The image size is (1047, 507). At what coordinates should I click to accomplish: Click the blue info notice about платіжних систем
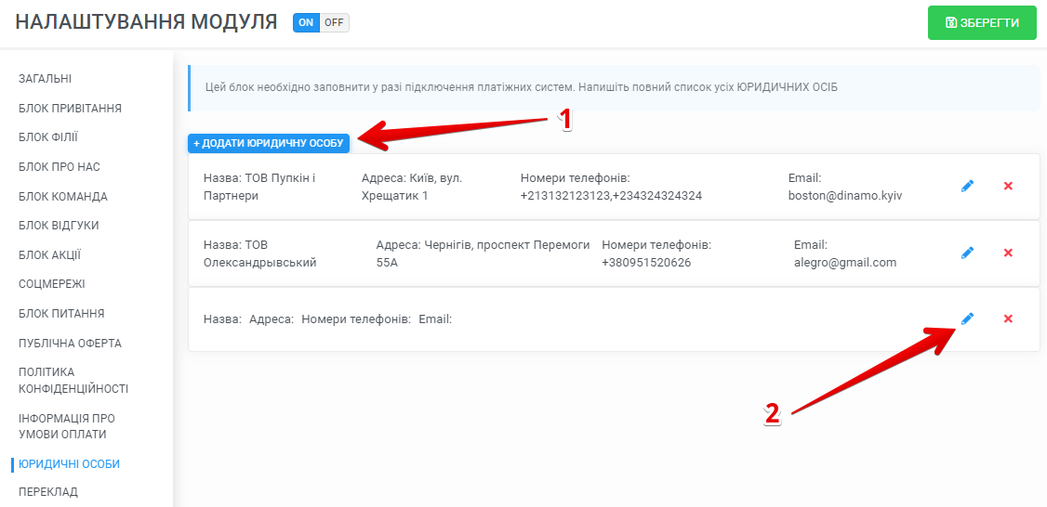[614, 87]
